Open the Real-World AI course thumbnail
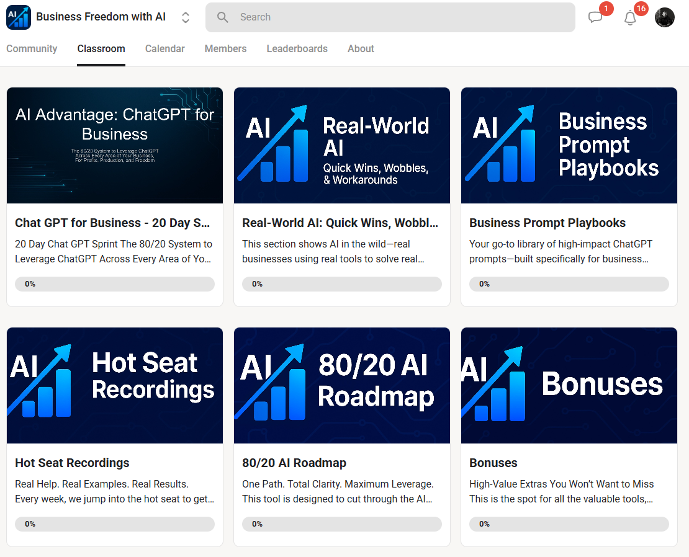The width and height of the screenshot is (689, 557). [x=342, y=145]
